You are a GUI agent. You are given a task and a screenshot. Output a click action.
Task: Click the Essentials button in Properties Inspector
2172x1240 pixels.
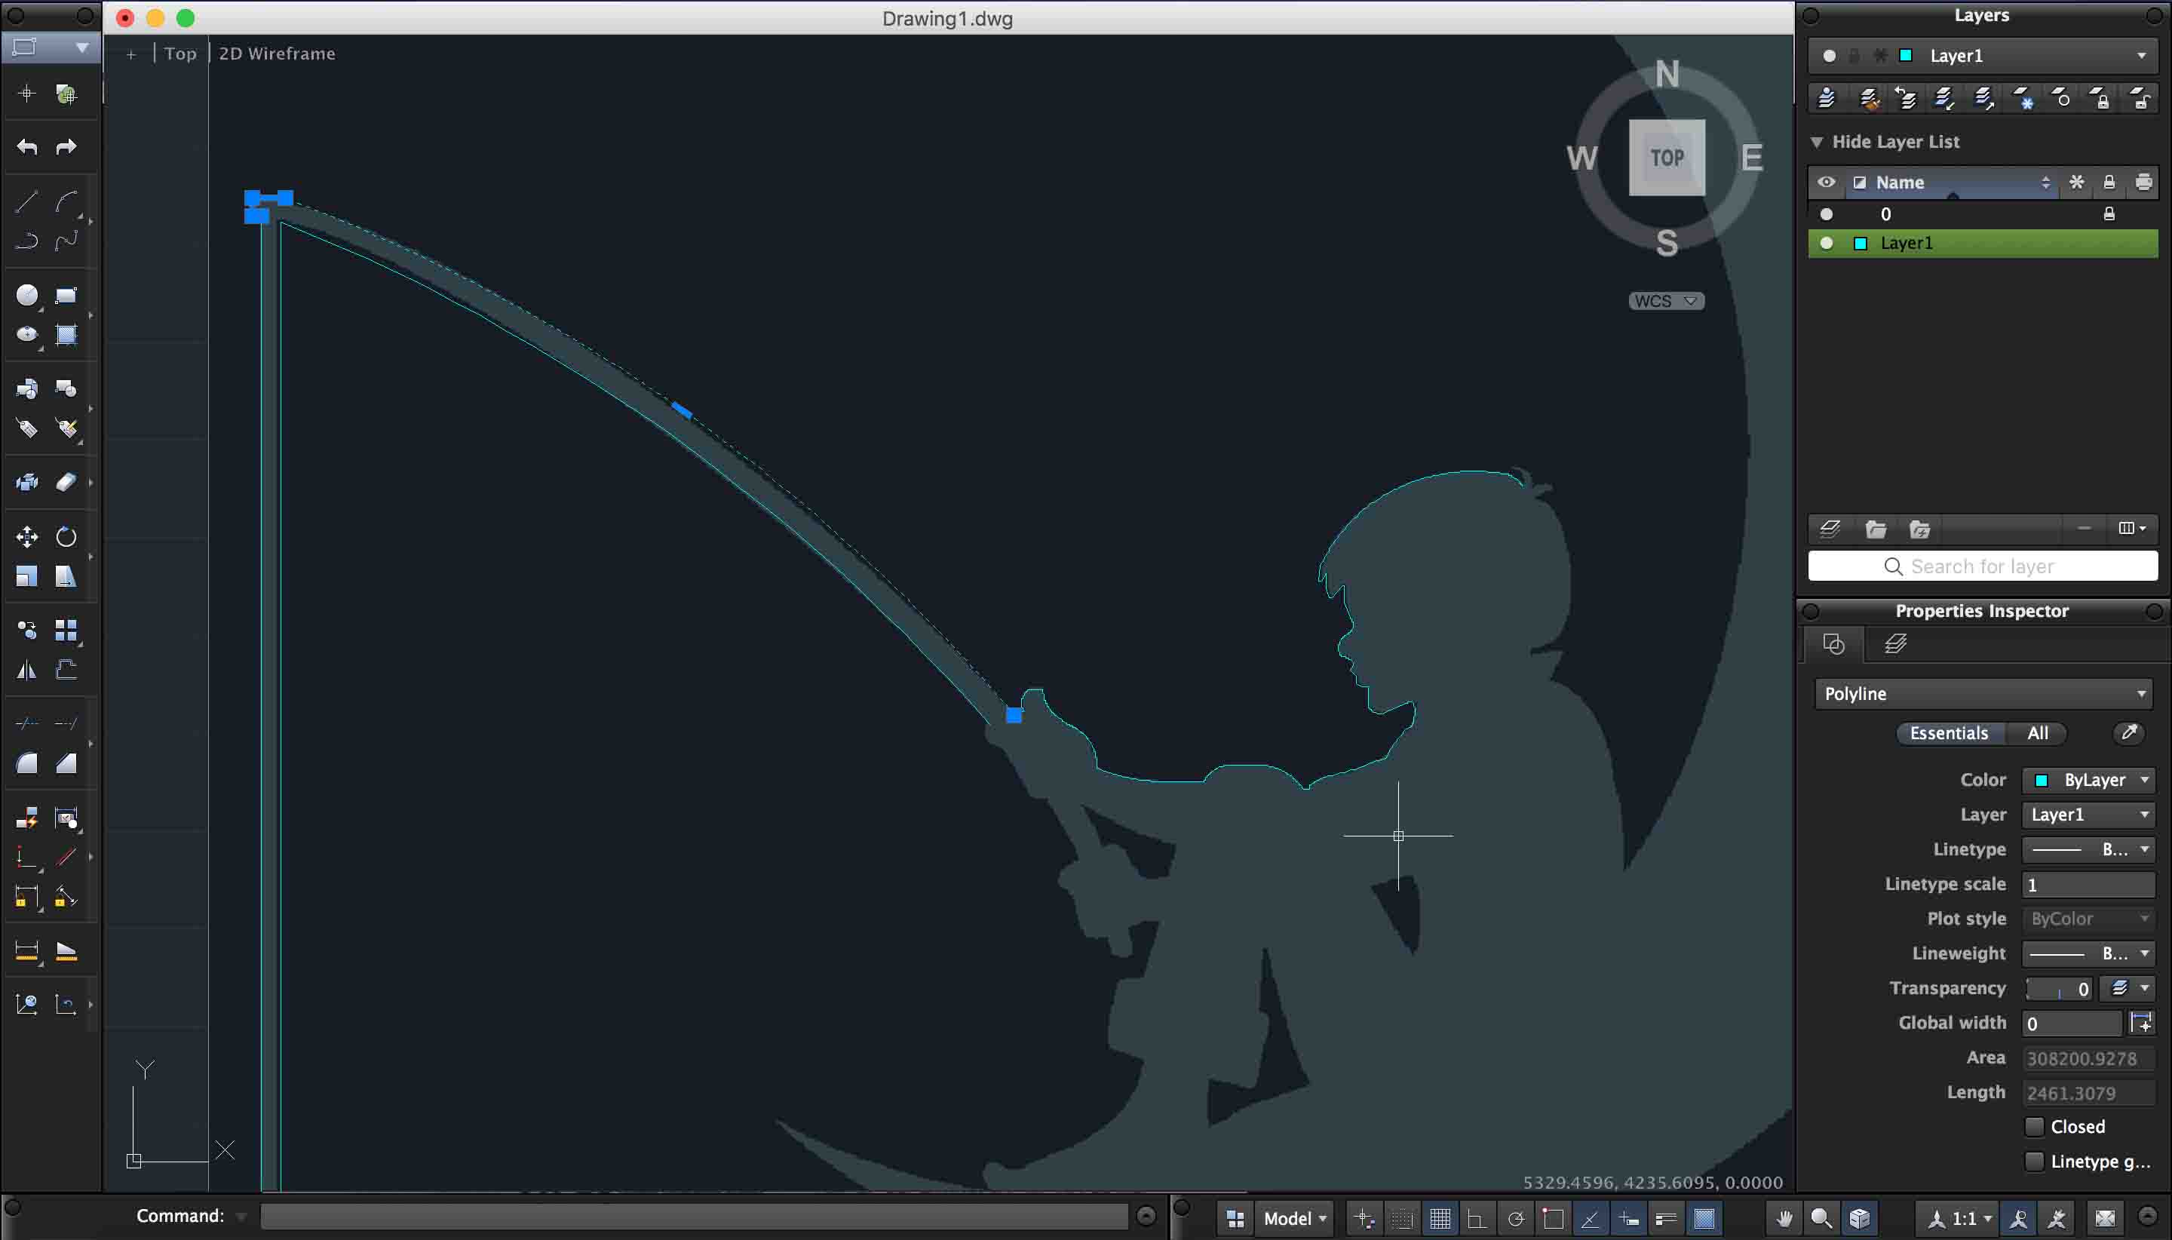(x=1950, y=733)
